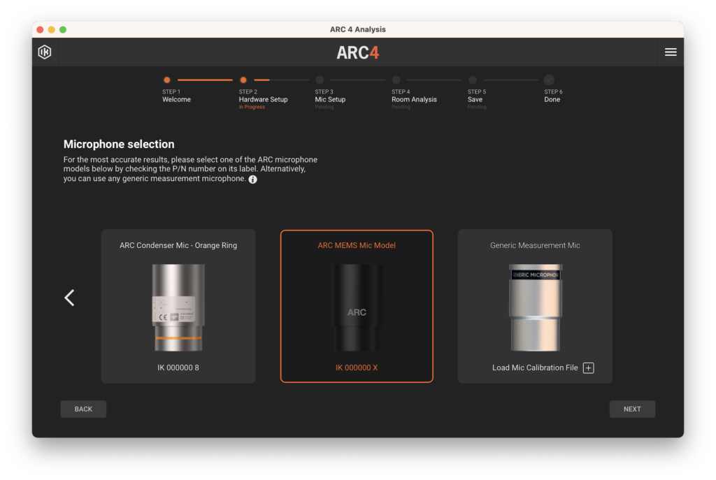Go to previous microphone with left chevron
Image resolution: width=716 pixels, height=480 pixels.
(69, 298)
